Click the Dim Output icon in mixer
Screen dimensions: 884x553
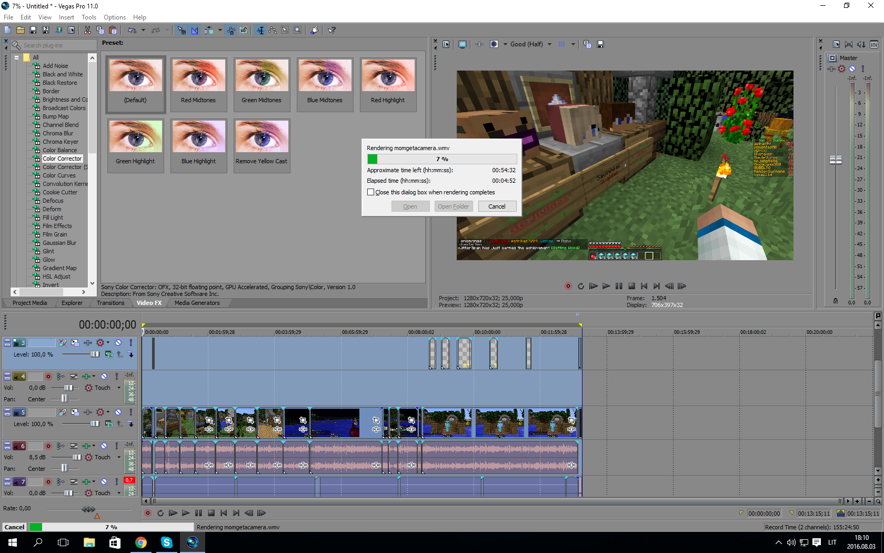(861, 44)
